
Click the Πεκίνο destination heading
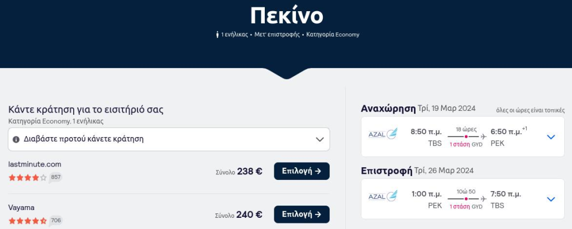point(287,16)
